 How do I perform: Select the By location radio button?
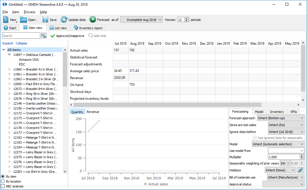point(3,181)
